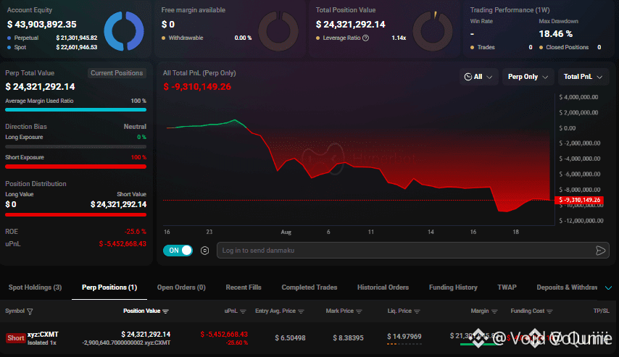Open the Total PnL dropdown
The image size is (619, 357).
(x=583, y=77)
